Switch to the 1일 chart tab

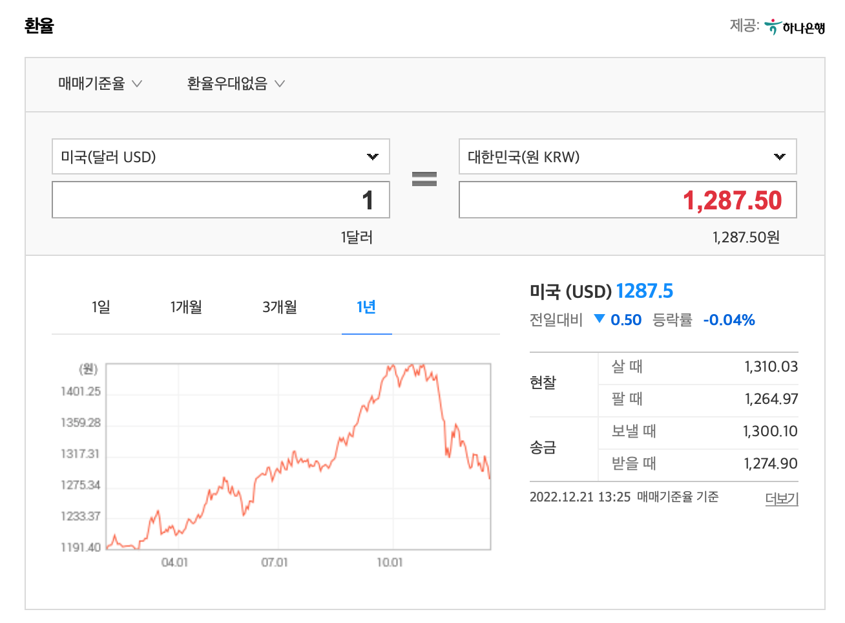[101, 307]
